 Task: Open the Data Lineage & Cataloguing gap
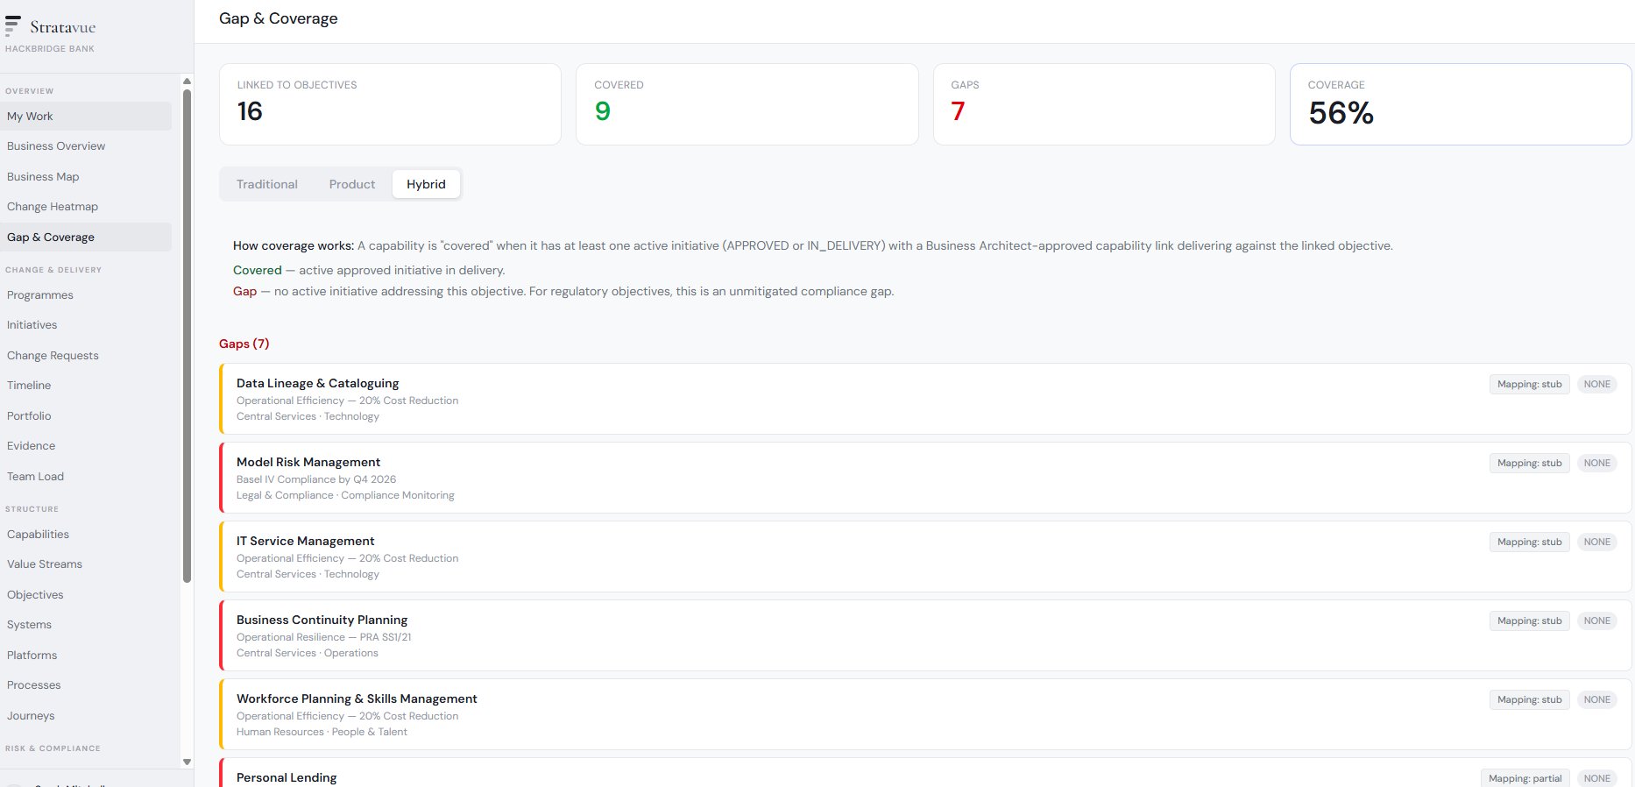(x=317, y=384)
